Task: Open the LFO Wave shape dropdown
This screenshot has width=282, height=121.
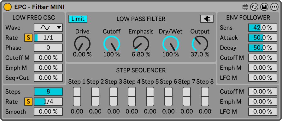Action: click(48, 28)
